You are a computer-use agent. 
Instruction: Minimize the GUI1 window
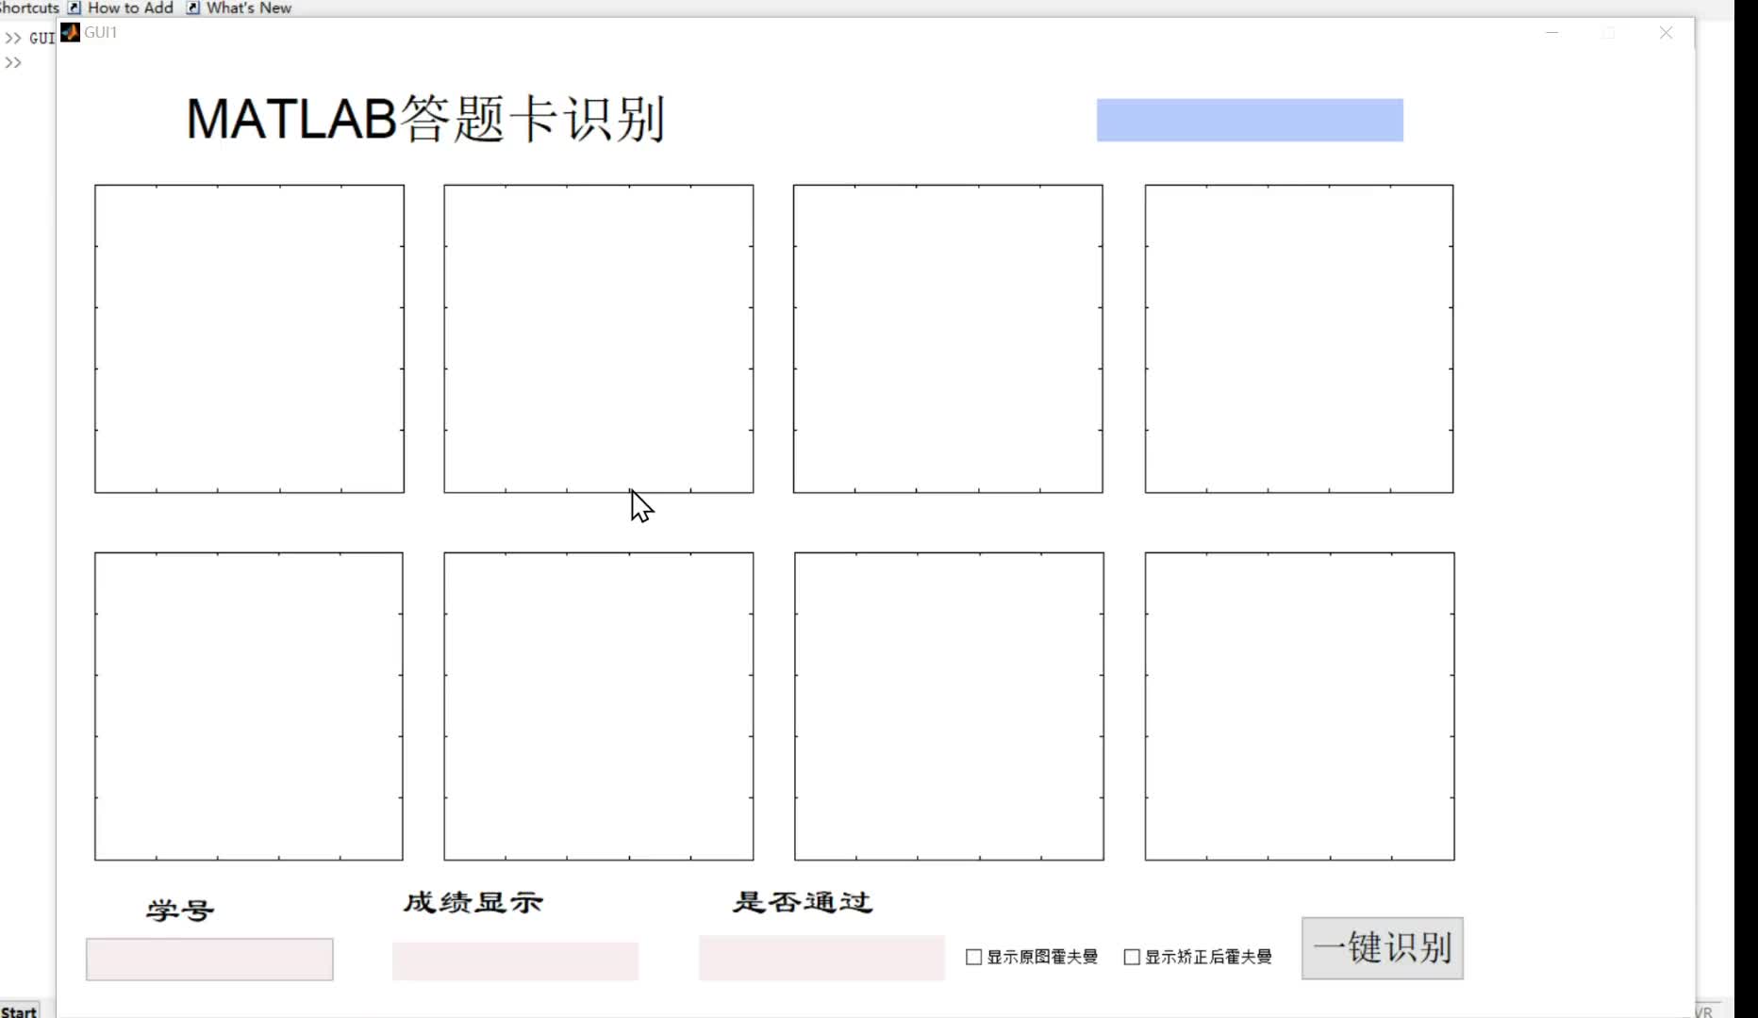click(1552, 32)
